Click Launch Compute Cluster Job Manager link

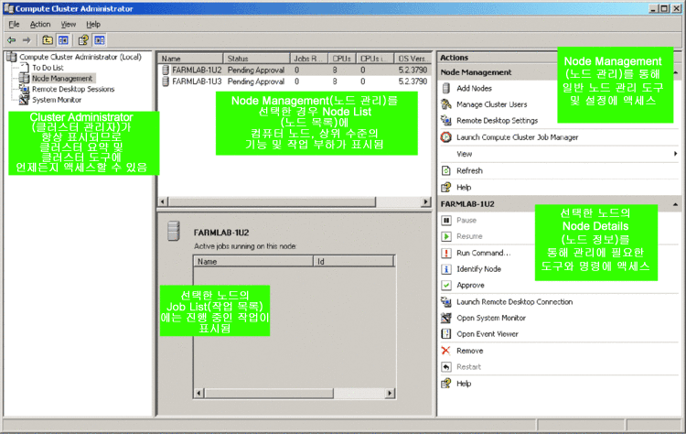[517, 137]
